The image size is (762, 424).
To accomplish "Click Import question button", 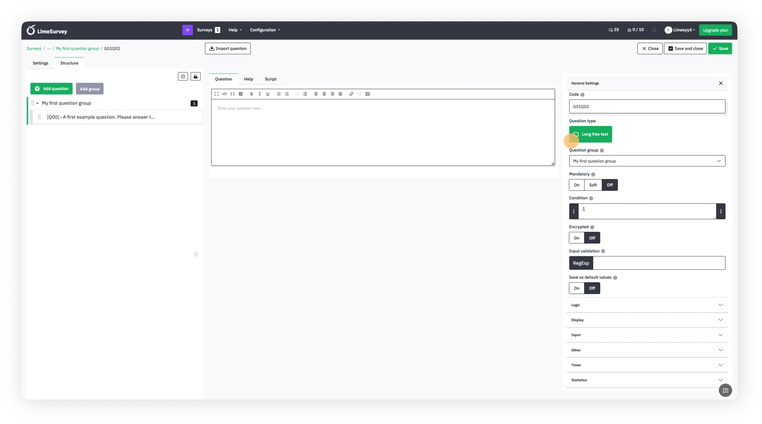I will 228,48.
